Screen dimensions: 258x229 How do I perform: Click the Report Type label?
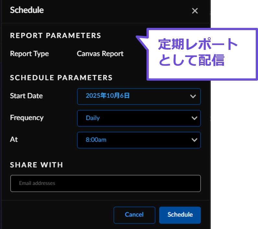pyautogui.click(x=29, y=54)
